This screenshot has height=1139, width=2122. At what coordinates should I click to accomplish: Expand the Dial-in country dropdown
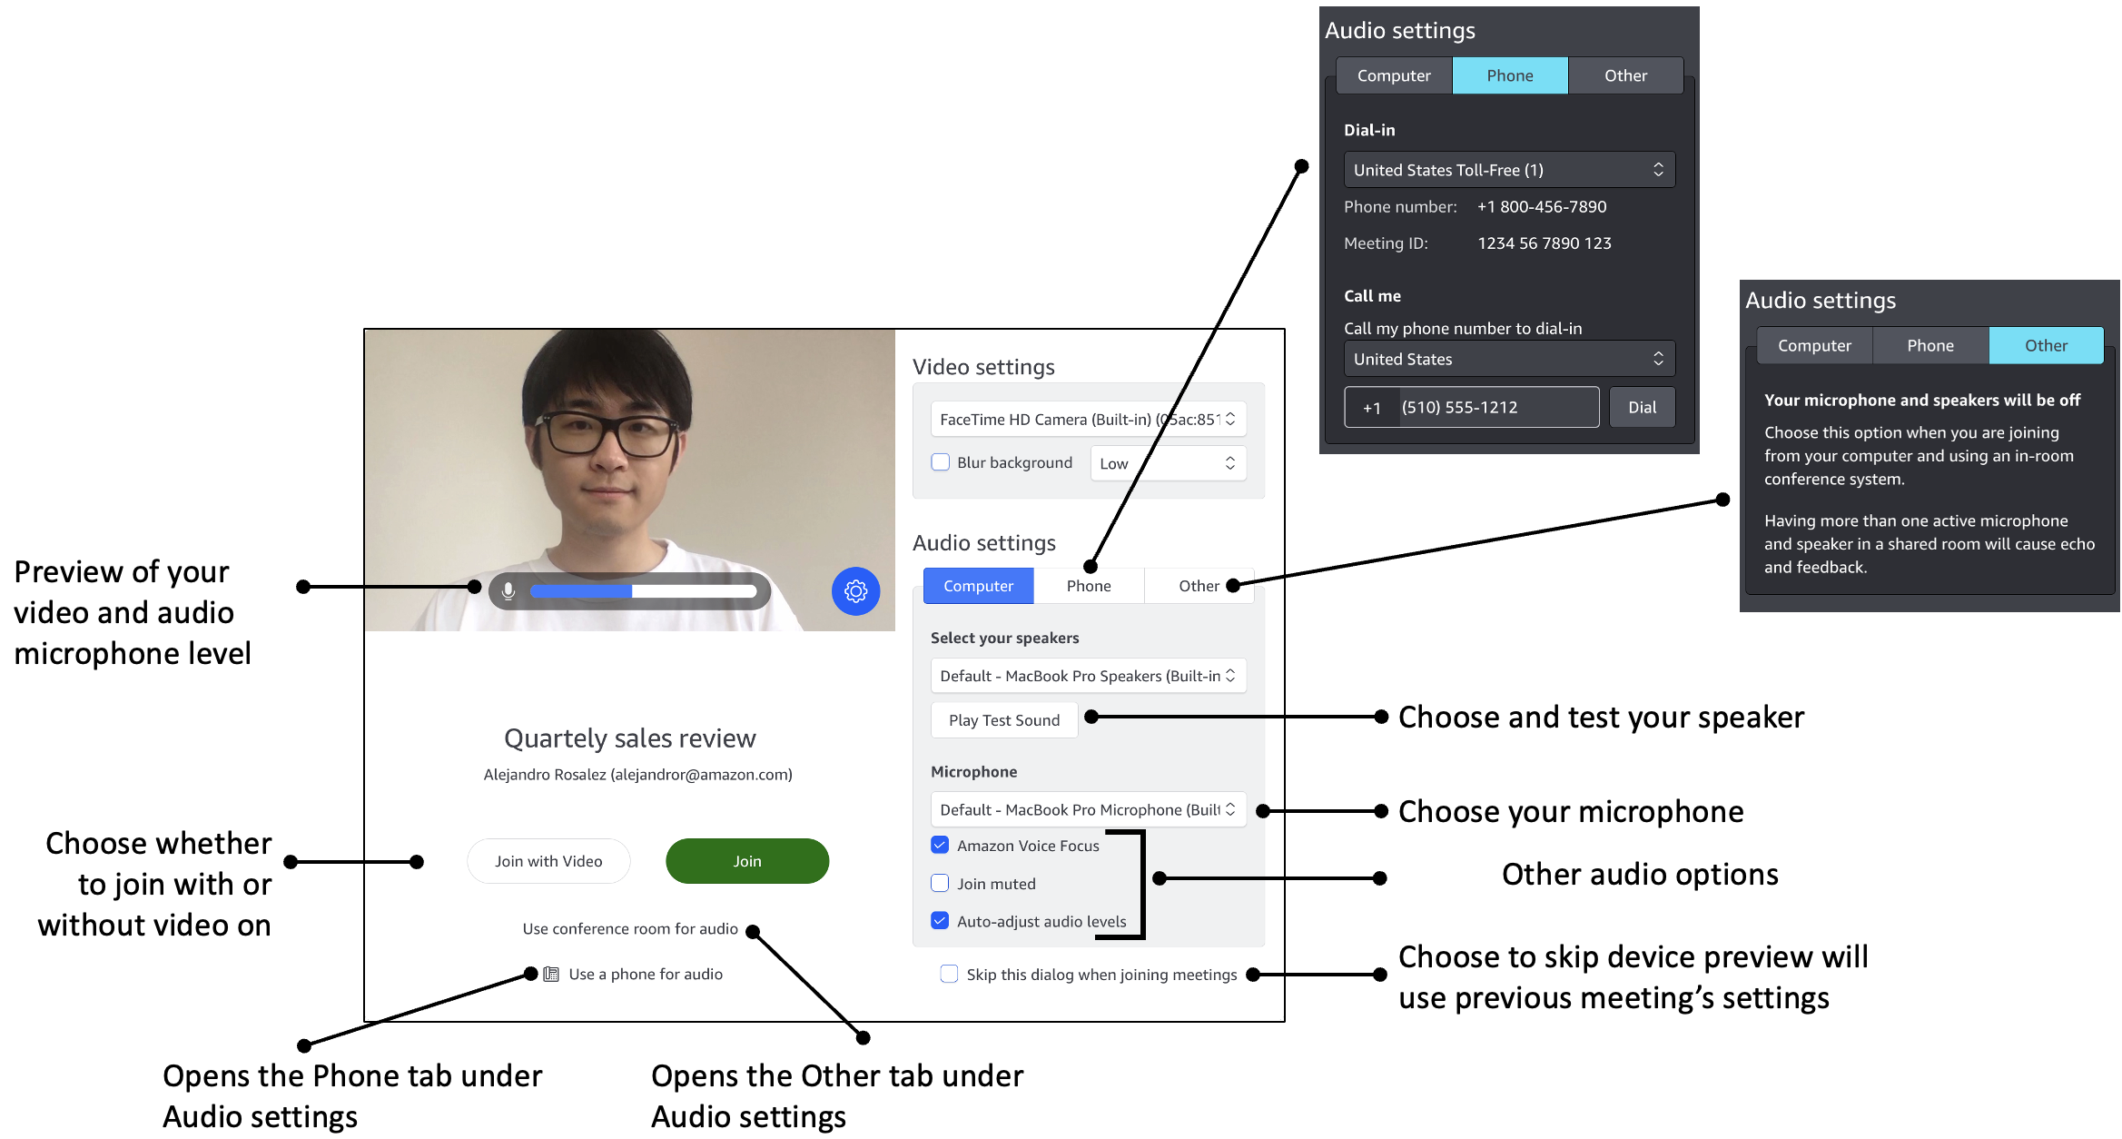pos(1500,172)
